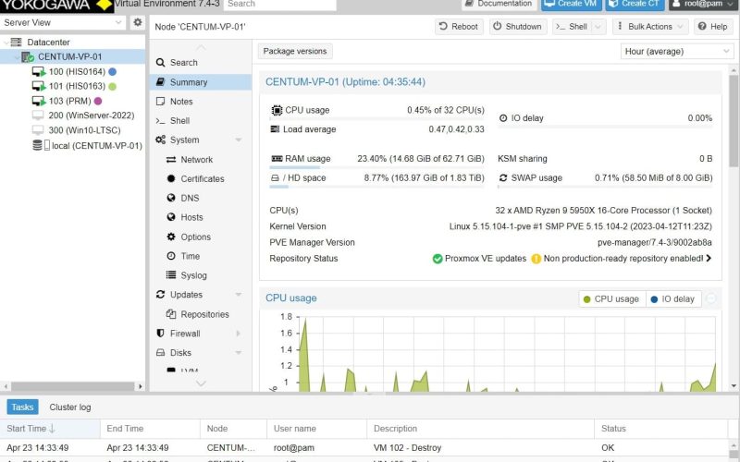Open the root@pam user menu
740x462 pixels.
[x=703, y=5]
